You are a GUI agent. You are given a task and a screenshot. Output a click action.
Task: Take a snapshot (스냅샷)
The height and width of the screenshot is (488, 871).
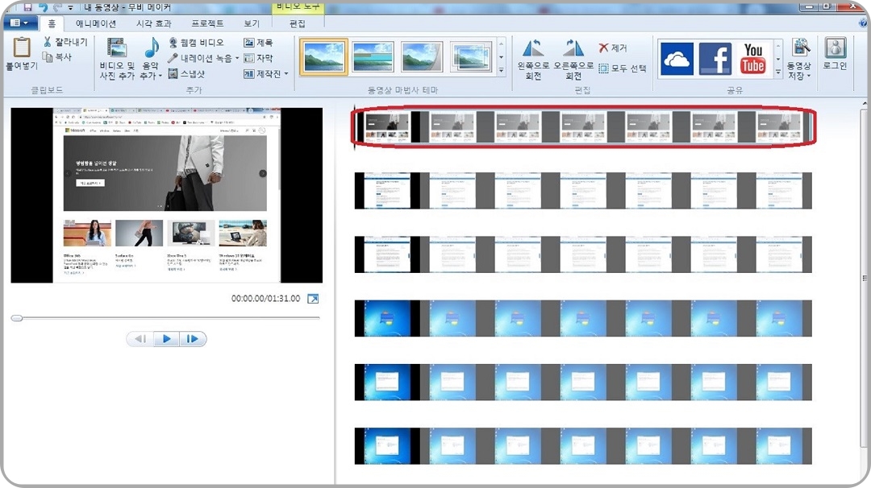186,73
